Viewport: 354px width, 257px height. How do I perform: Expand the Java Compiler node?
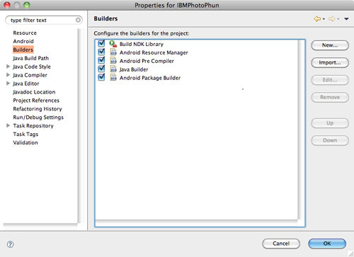(8, 75)
